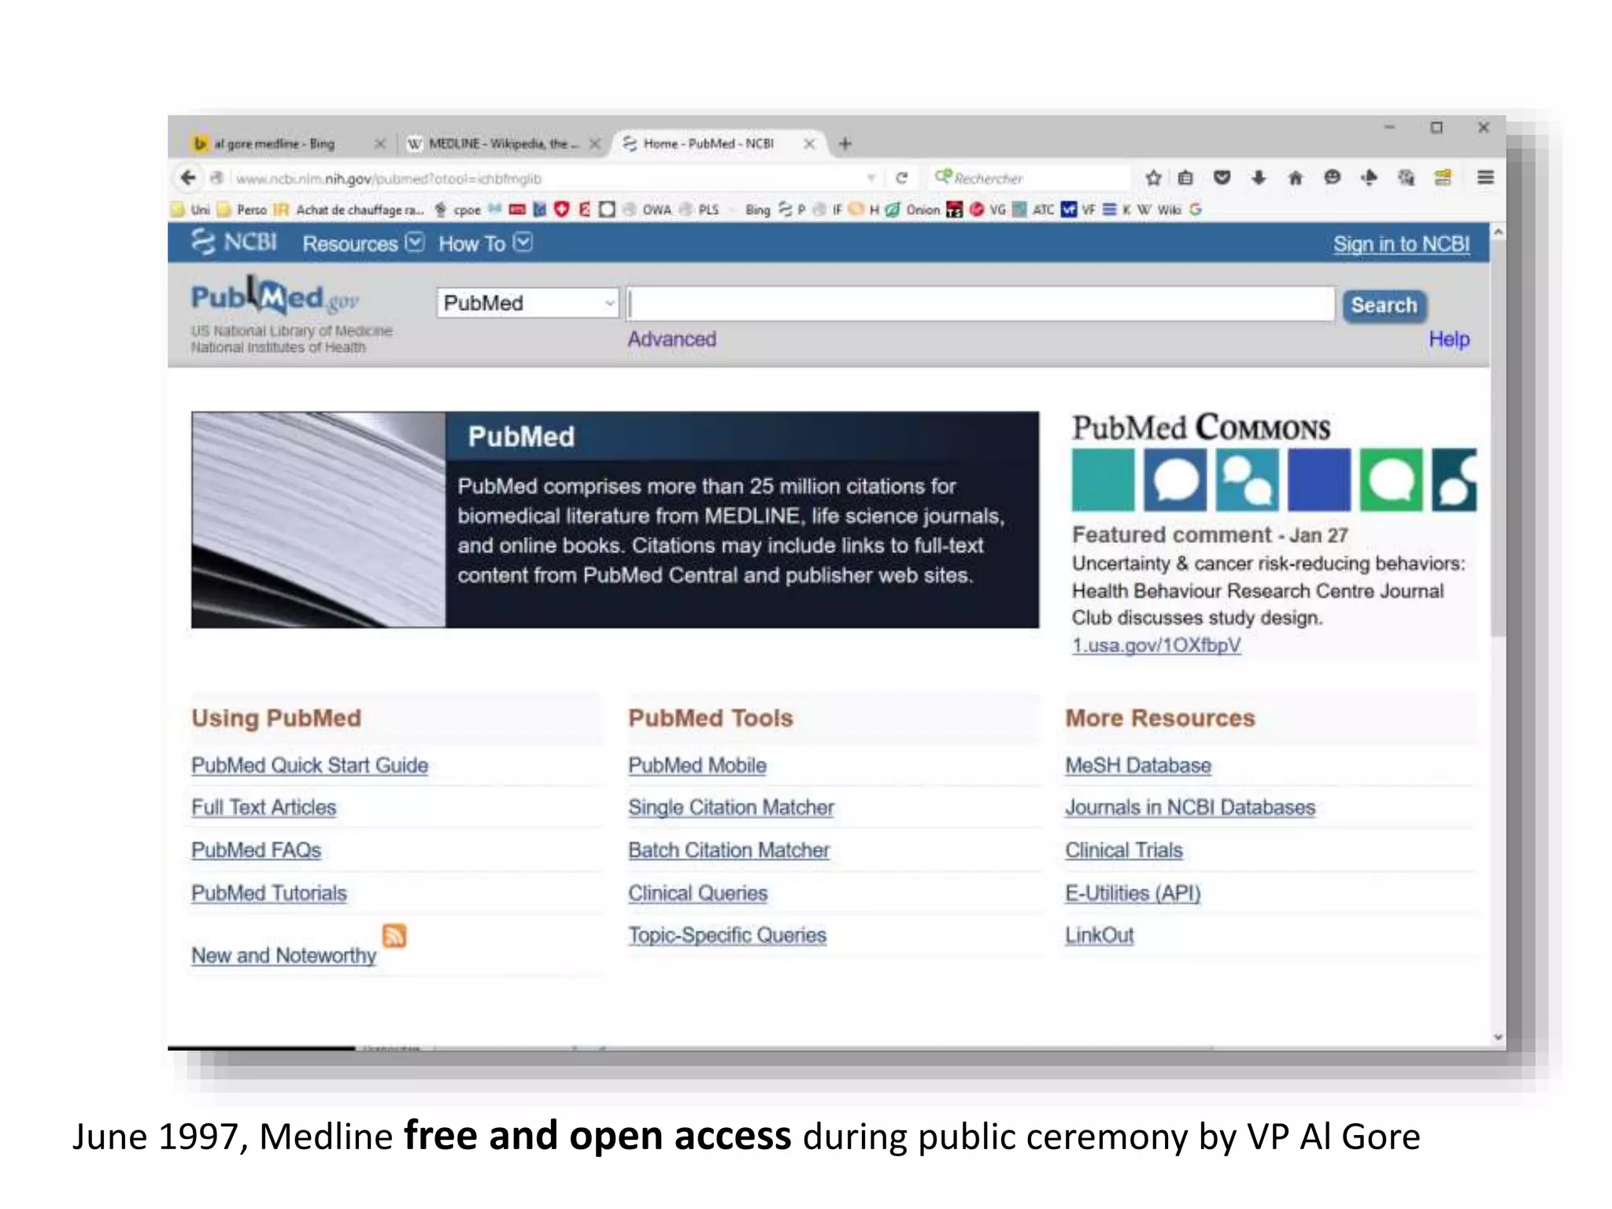Open the Help link
The height and width of the screenshot is (1209, 1612).
(x=1449, y=339)
